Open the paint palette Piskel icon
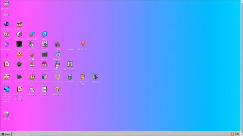Image resolution: width=243 pixels, height=136 pixels. (x=6, y=34)
